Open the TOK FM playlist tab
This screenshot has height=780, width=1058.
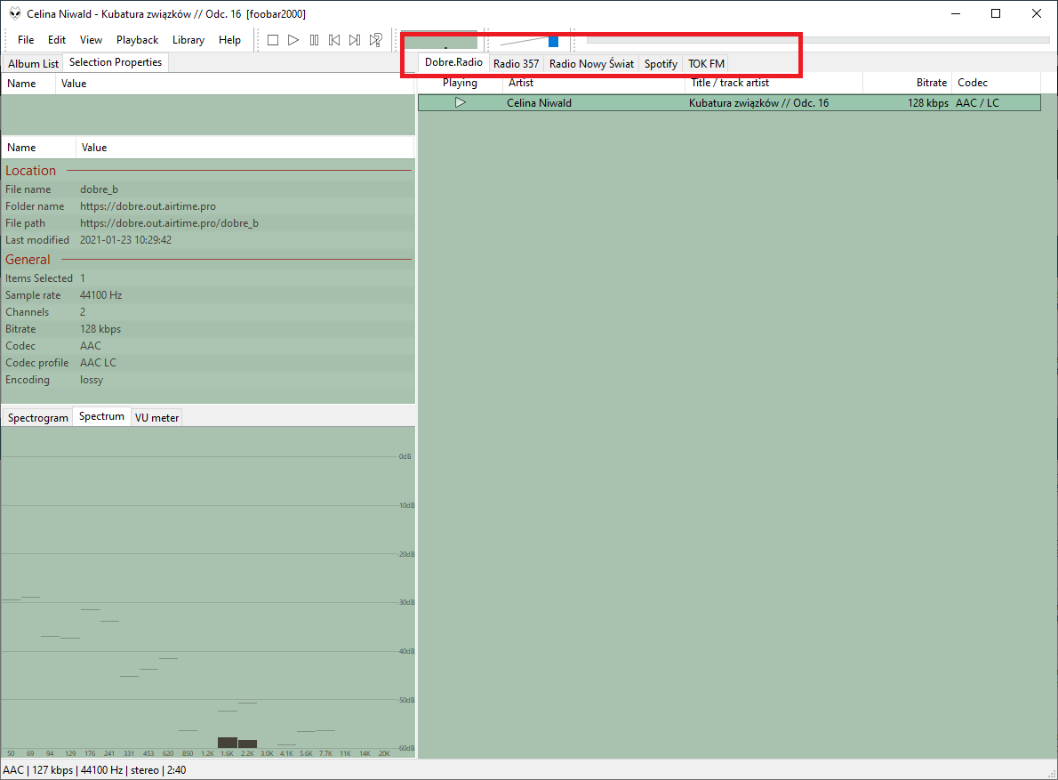coord(707,63)
